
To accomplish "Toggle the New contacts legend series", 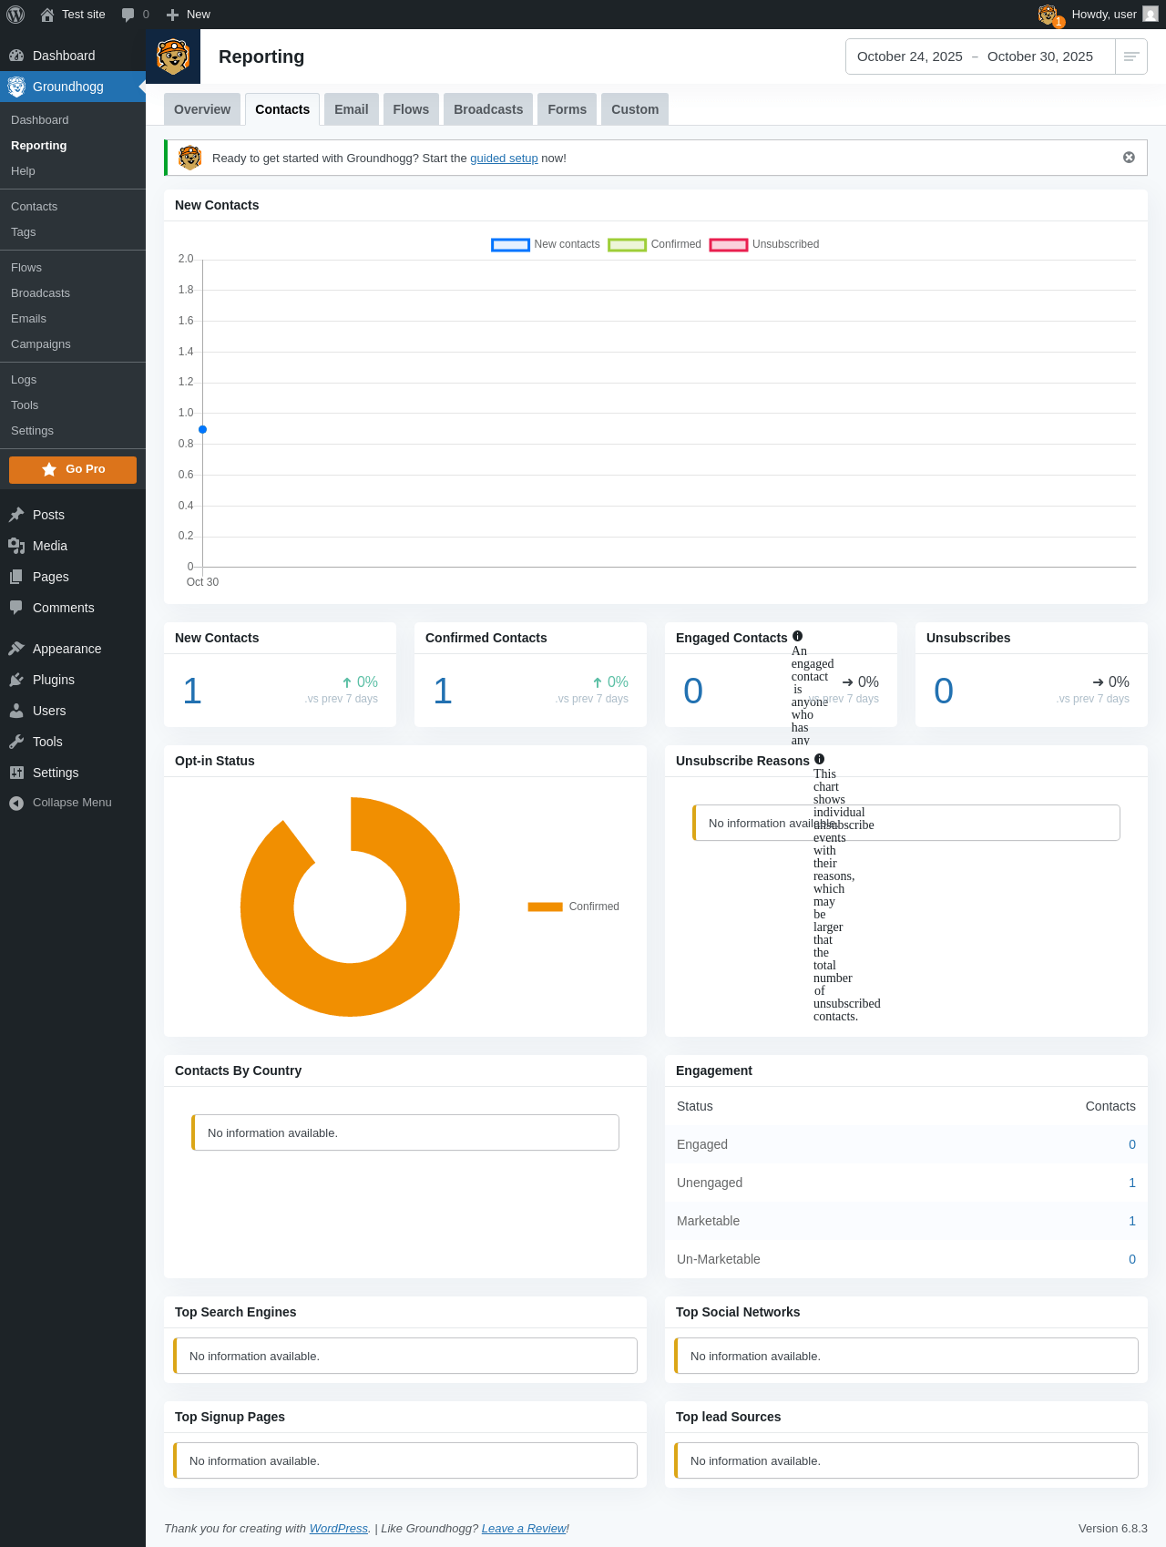I will pyautogui.click(x=546, y=244).
